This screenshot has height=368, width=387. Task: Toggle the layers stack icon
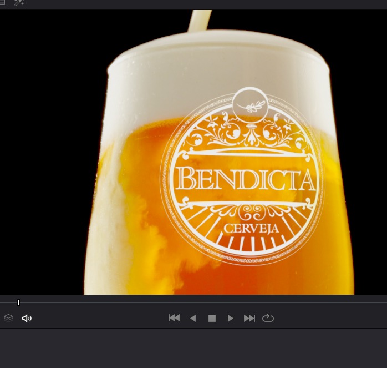[8, 318]
